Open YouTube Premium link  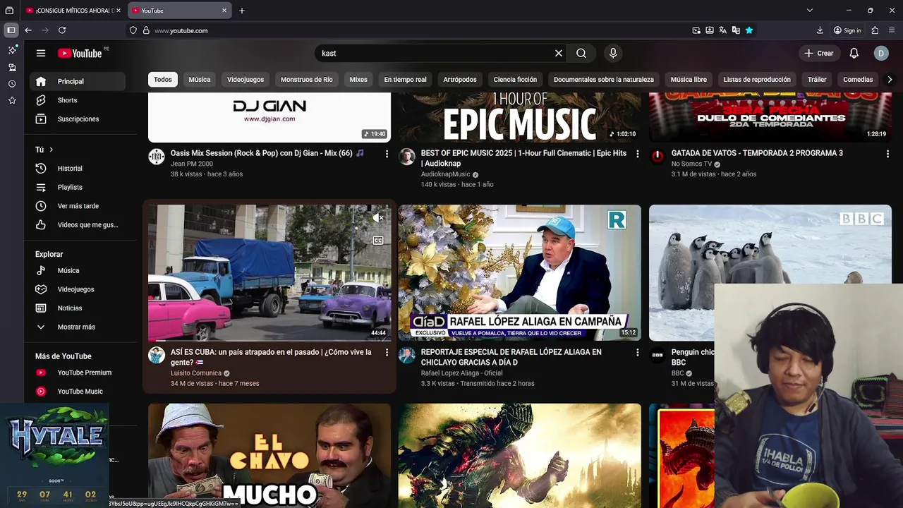[78, 373]
